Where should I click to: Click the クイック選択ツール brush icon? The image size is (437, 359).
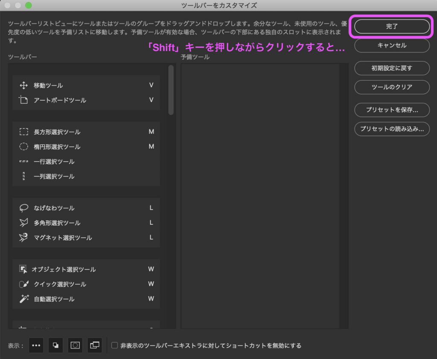pos(23,284)
